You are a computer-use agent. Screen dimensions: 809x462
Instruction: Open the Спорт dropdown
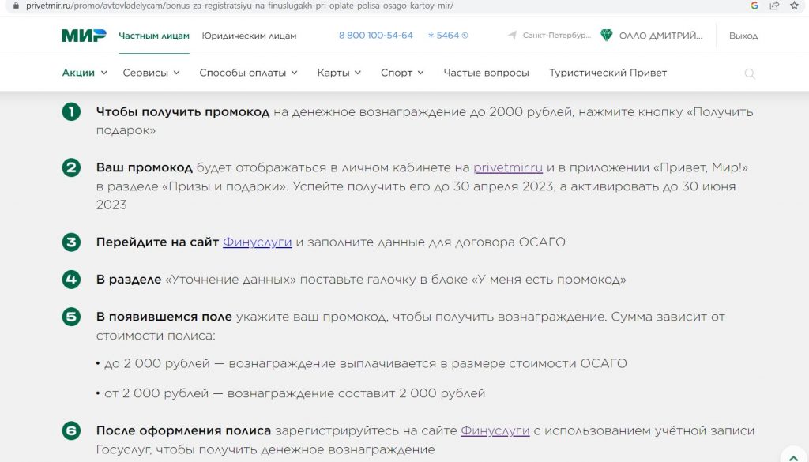tap(402, 73)
